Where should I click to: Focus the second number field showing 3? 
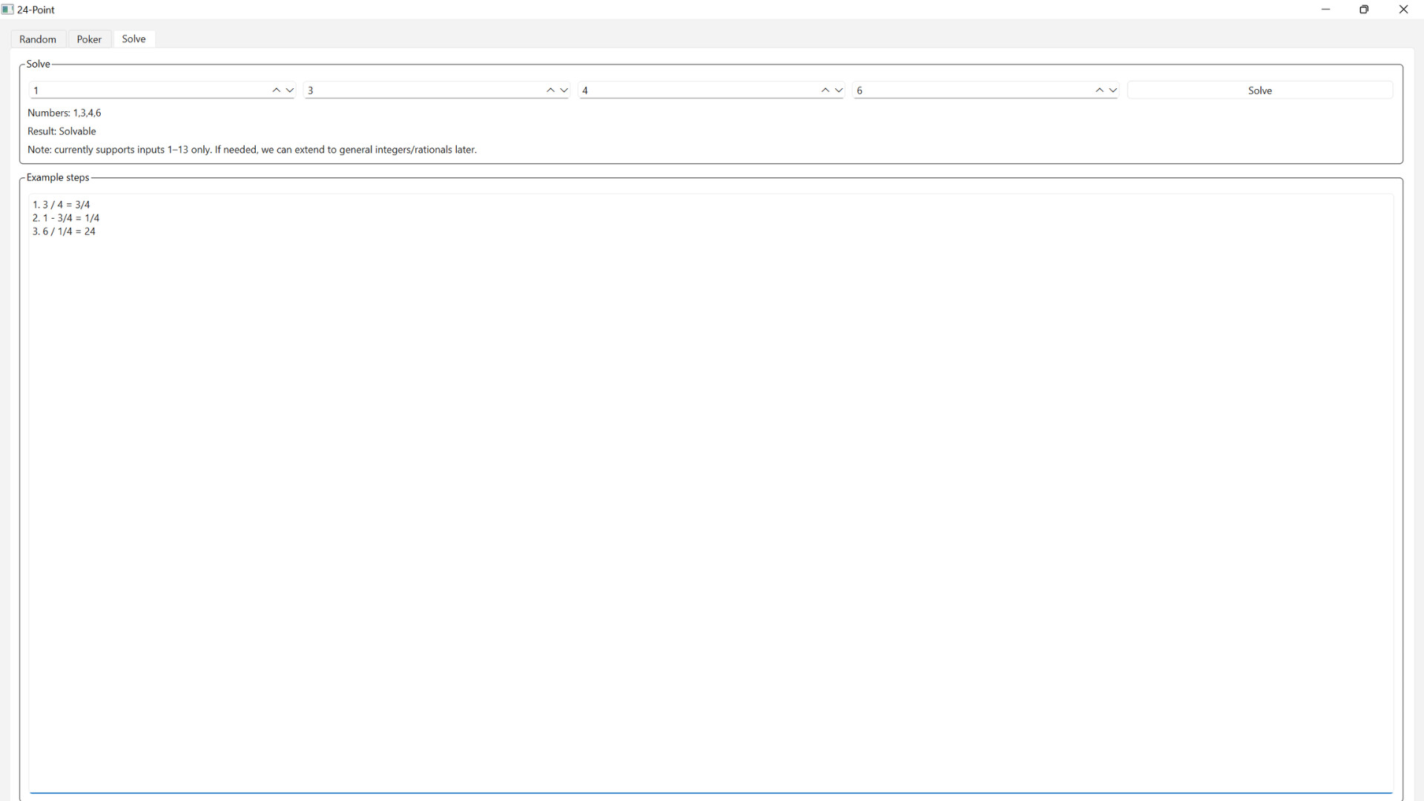pos(423,90)
